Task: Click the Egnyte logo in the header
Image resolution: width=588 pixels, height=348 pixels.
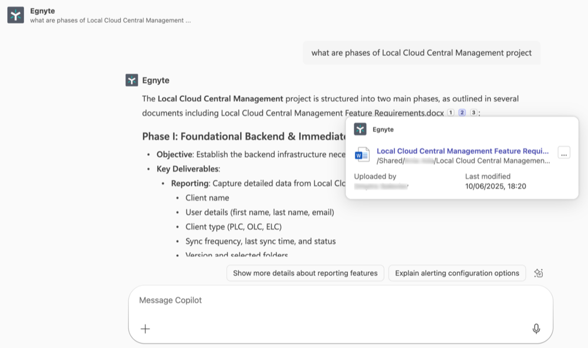Action: [x=15, y=15]
